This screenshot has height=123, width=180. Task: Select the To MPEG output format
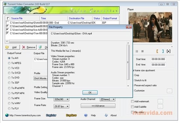tap(9, 63)
